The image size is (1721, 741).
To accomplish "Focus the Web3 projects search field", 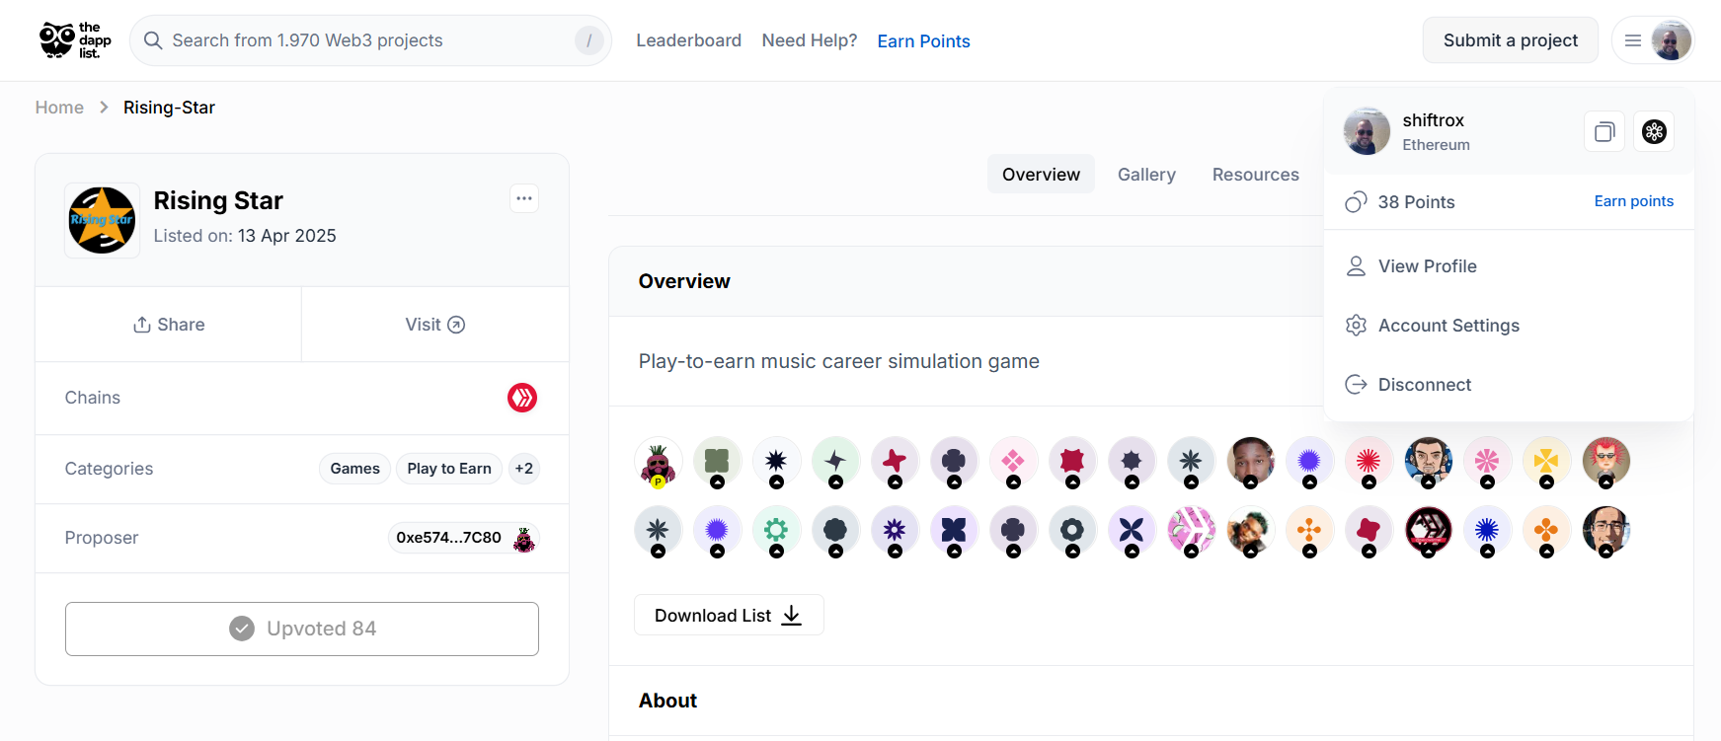I will click(370, 40).
